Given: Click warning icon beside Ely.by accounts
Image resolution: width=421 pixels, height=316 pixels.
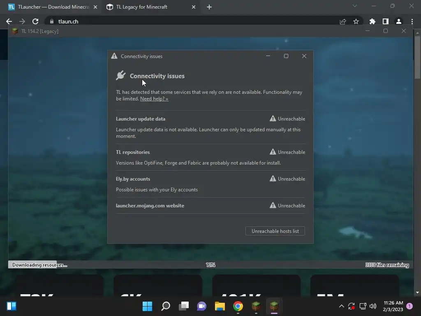Looking at the screenshot, I should pyautogui.click(x=273, y=179).
